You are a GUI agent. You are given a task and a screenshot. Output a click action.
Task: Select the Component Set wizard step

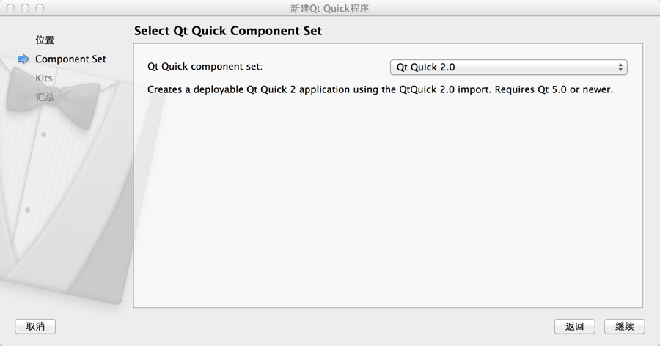coord(70,59)
